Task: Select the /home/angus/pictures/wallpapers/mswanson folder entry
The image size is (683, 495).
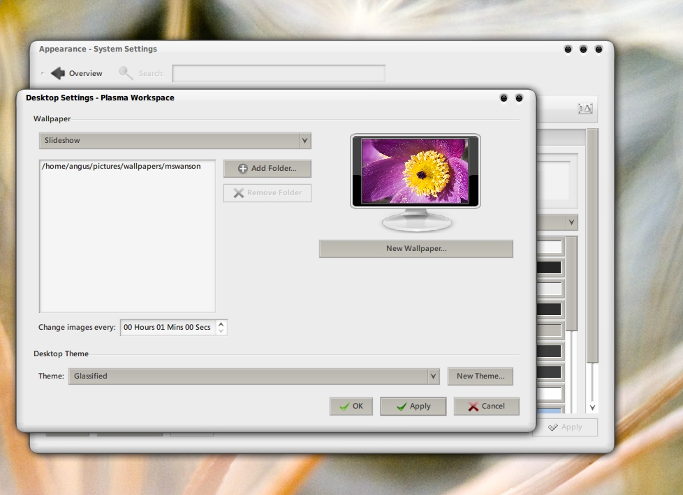Action: (x=121, y=166)
